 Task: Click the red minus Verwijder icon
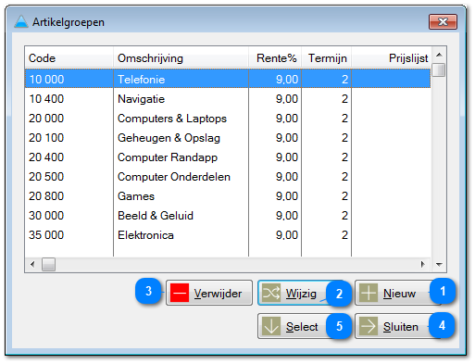(x=180, y=293)
